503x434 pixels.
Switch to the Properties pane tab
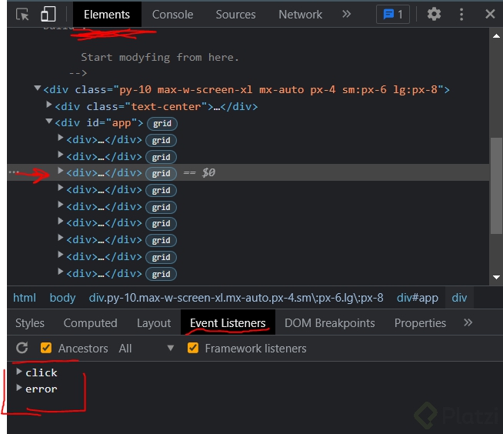point(420,323)
